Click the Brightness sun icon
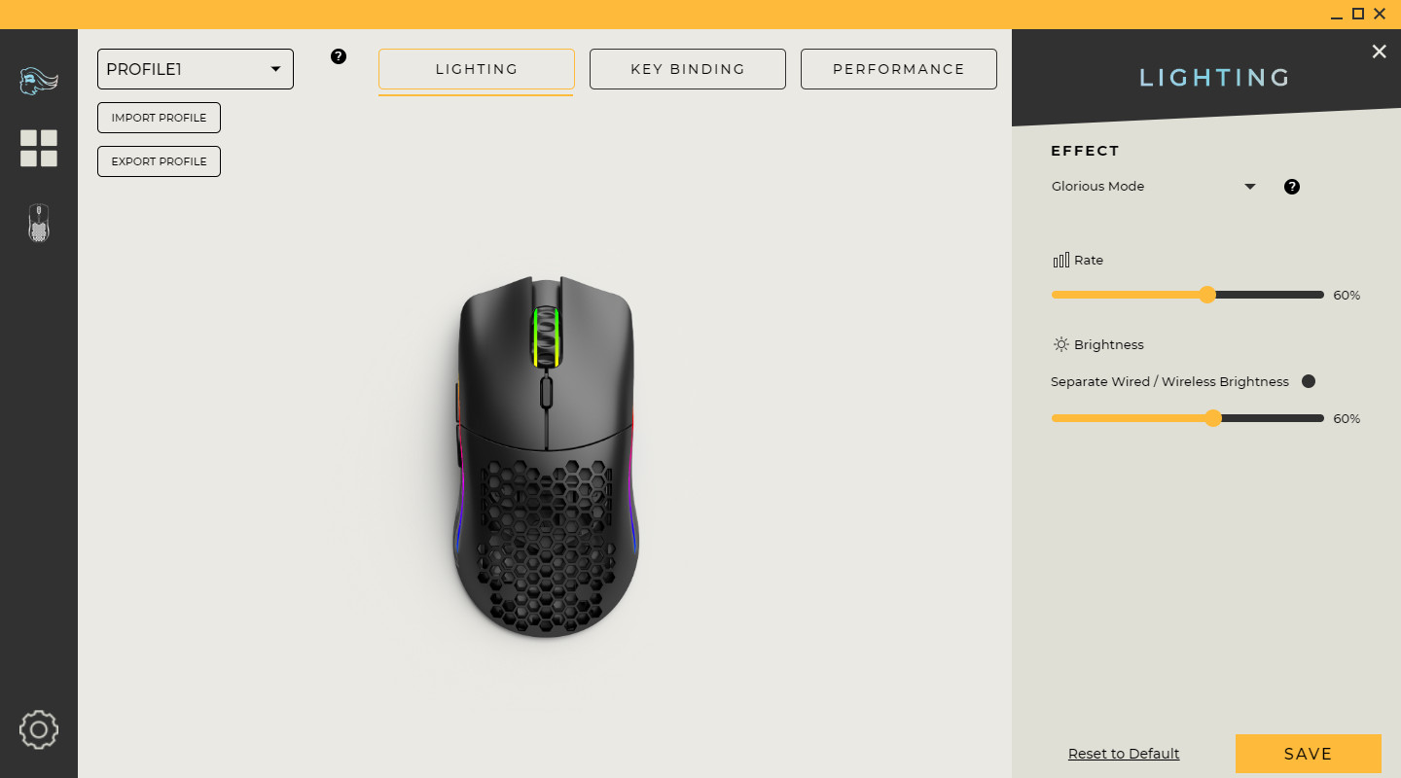Viewport: 1401px width, 778px height. click(1060, 344)
